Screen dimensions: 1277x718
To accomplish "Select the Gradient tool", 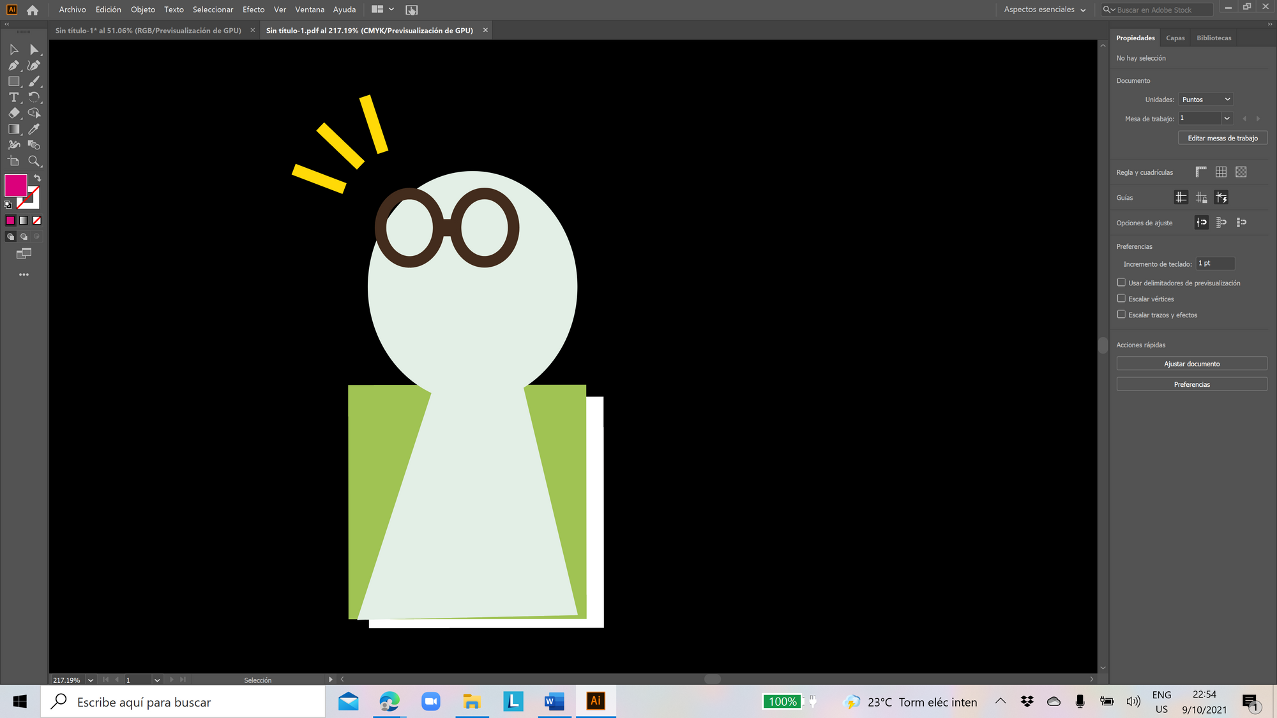I will coord(13,129).
